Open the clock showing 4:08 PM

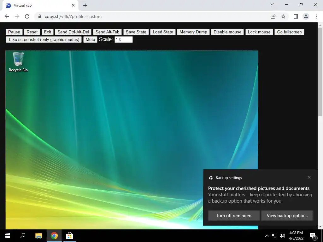[296, 236]
